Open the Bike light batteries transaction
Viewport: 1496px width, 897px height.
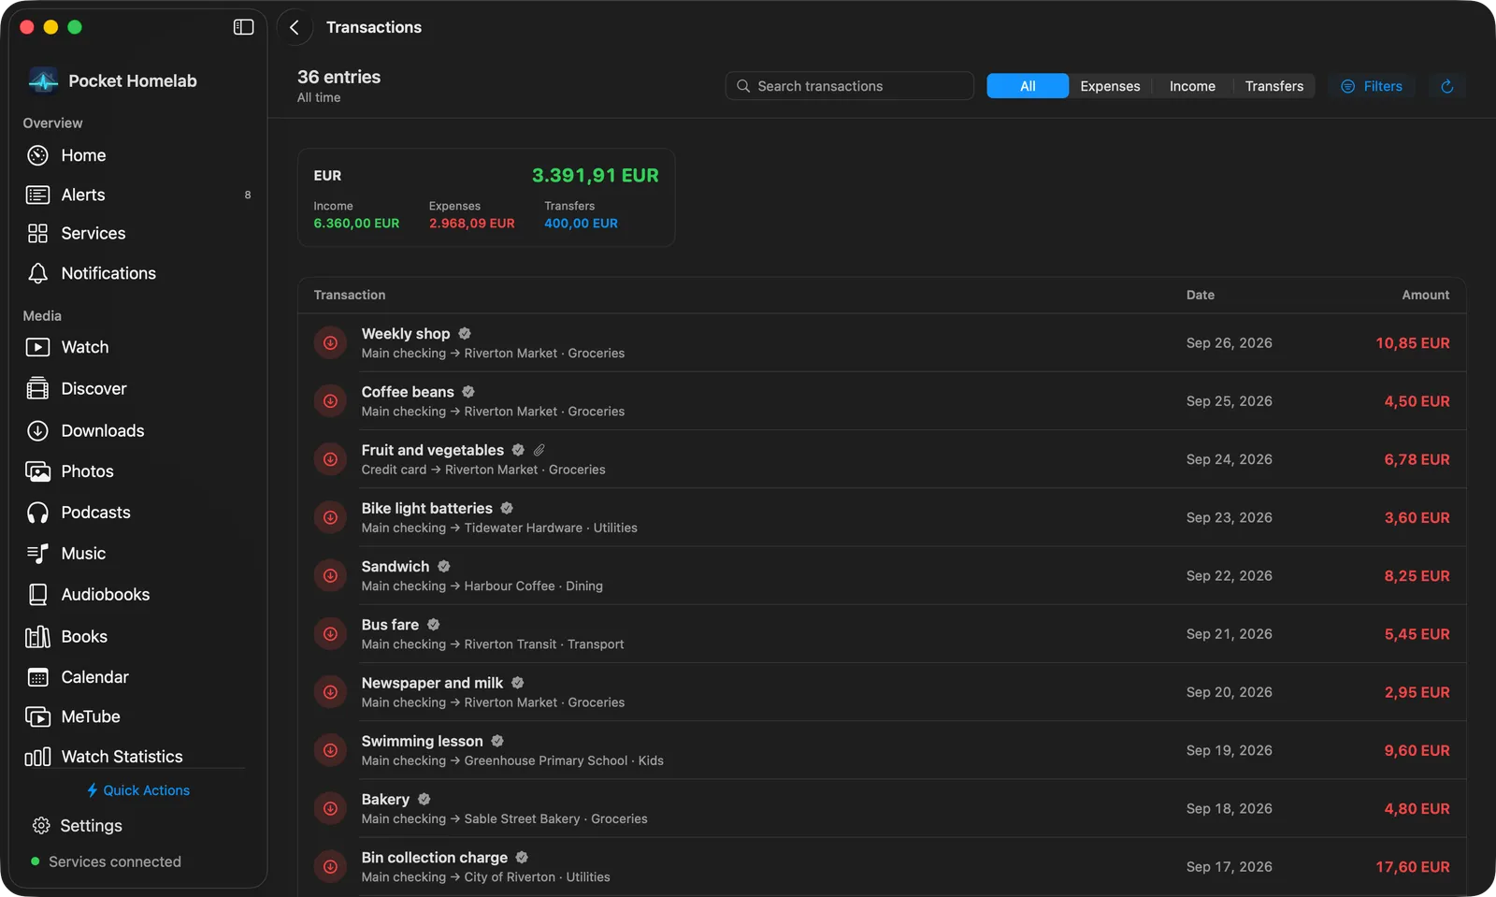[x=882, y=517]
